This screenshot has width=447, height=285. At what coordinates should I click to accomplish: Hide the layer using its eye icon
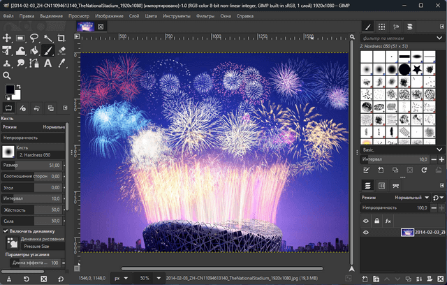coord(365,232)
